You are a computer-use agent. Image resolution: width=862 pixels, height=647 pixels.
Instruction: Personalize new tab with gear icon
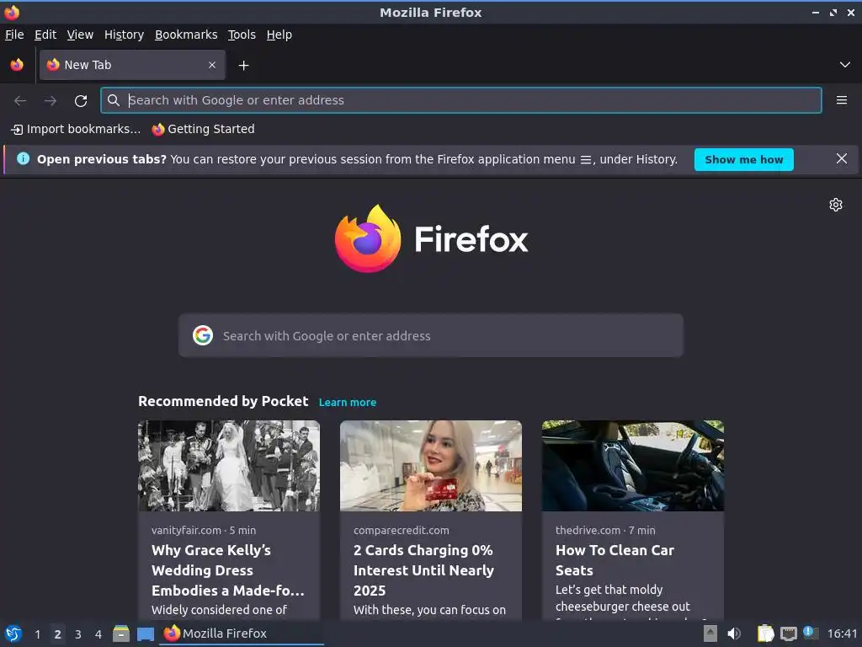(x=836, y=205)
